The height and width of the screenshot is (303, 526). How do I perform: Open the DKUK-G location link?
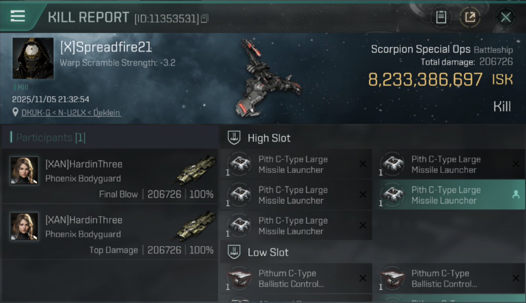click(x=71, y=113)
